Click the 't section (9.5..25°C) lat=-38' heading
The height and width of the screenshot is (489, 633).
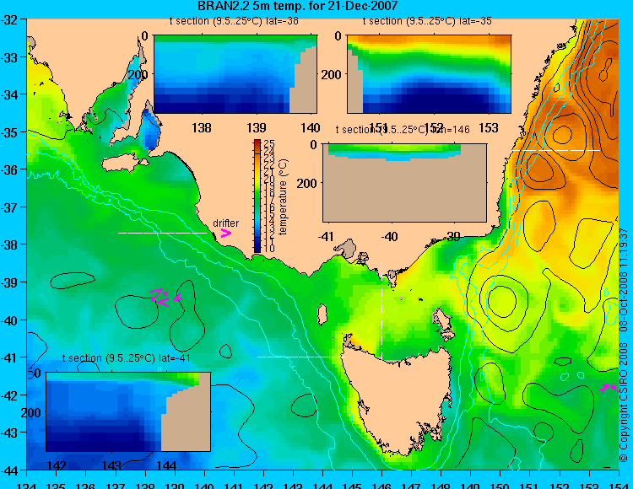tap(234, 21)
